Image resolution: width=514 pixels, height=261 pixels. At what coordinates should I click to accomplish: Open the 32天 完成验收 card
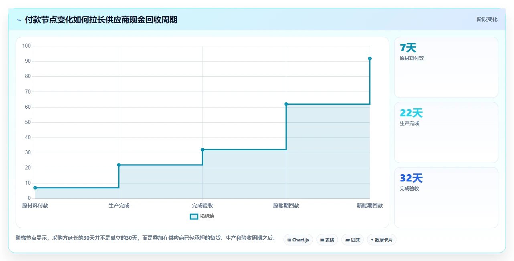coord(446,198)
